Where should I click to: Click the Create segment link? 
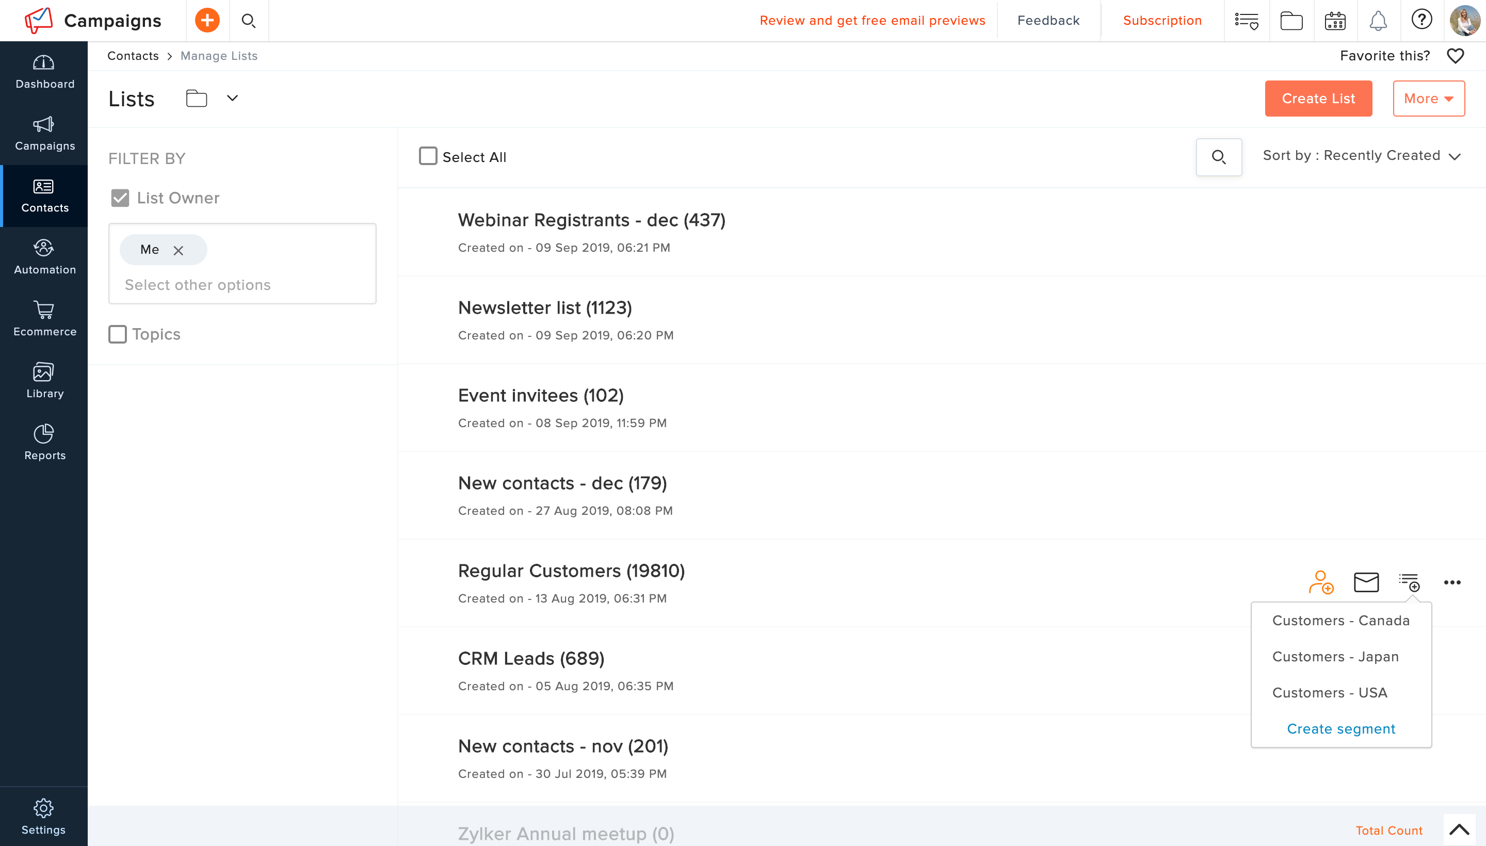(1340, 728)
